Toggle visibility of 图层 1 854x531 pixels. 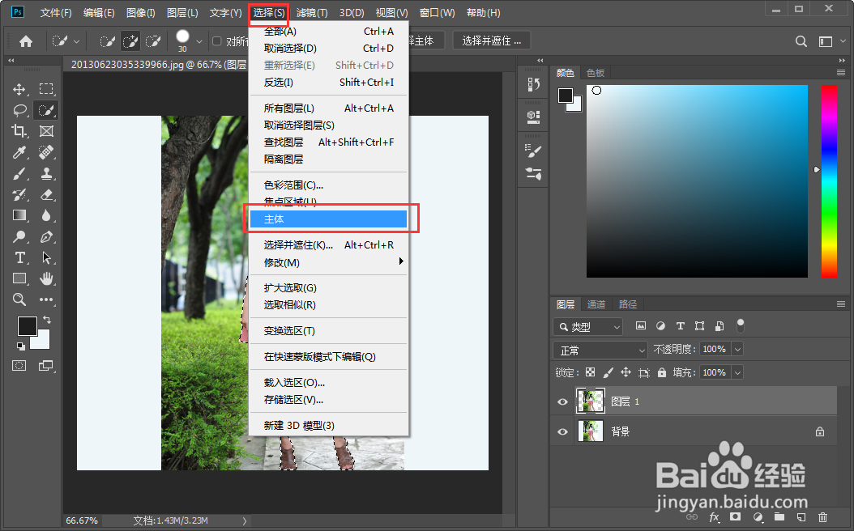click(x=562, y=401)
